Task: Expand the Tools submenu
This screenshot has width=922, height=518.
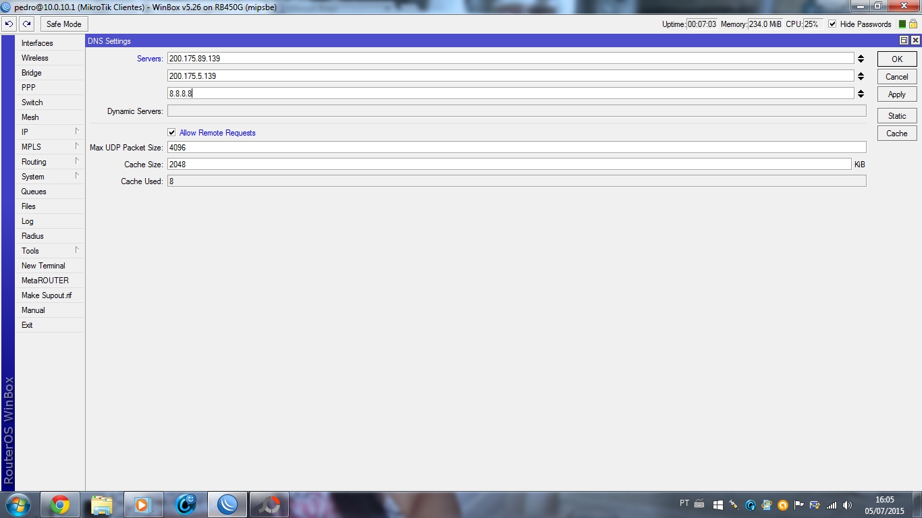Action: [51, 251]
